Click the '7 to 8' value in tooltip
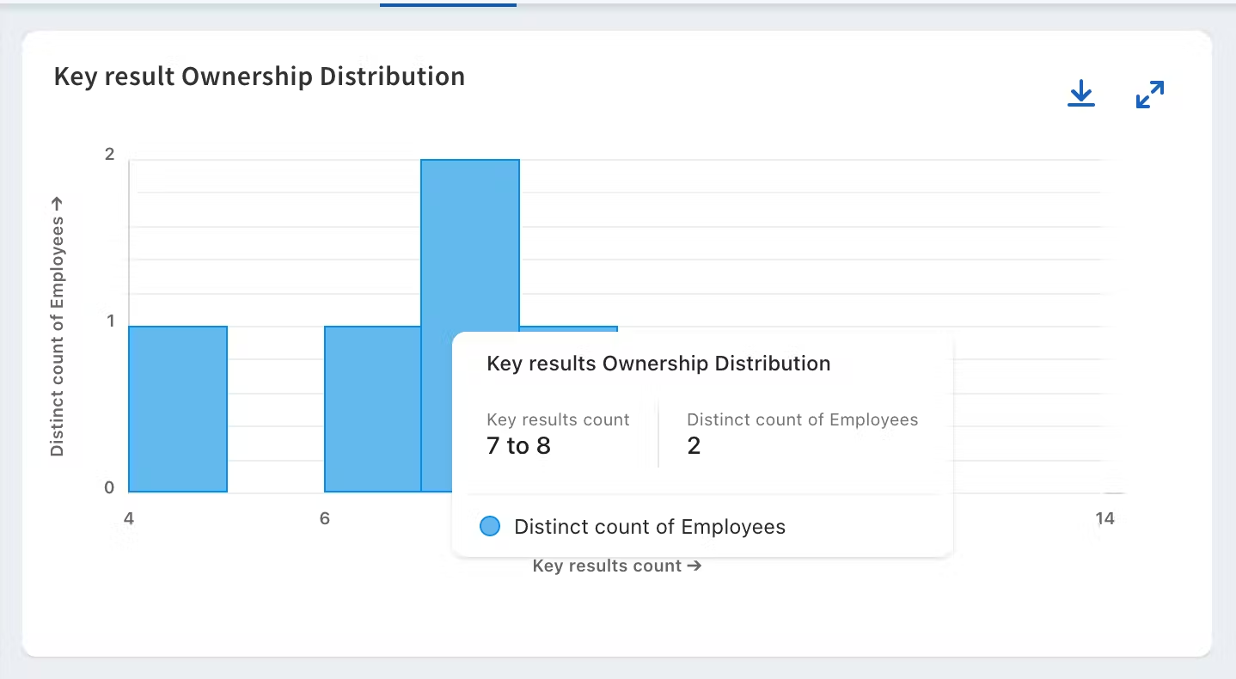Viewport: 1236px width, 679px height. tap(518, 446)
